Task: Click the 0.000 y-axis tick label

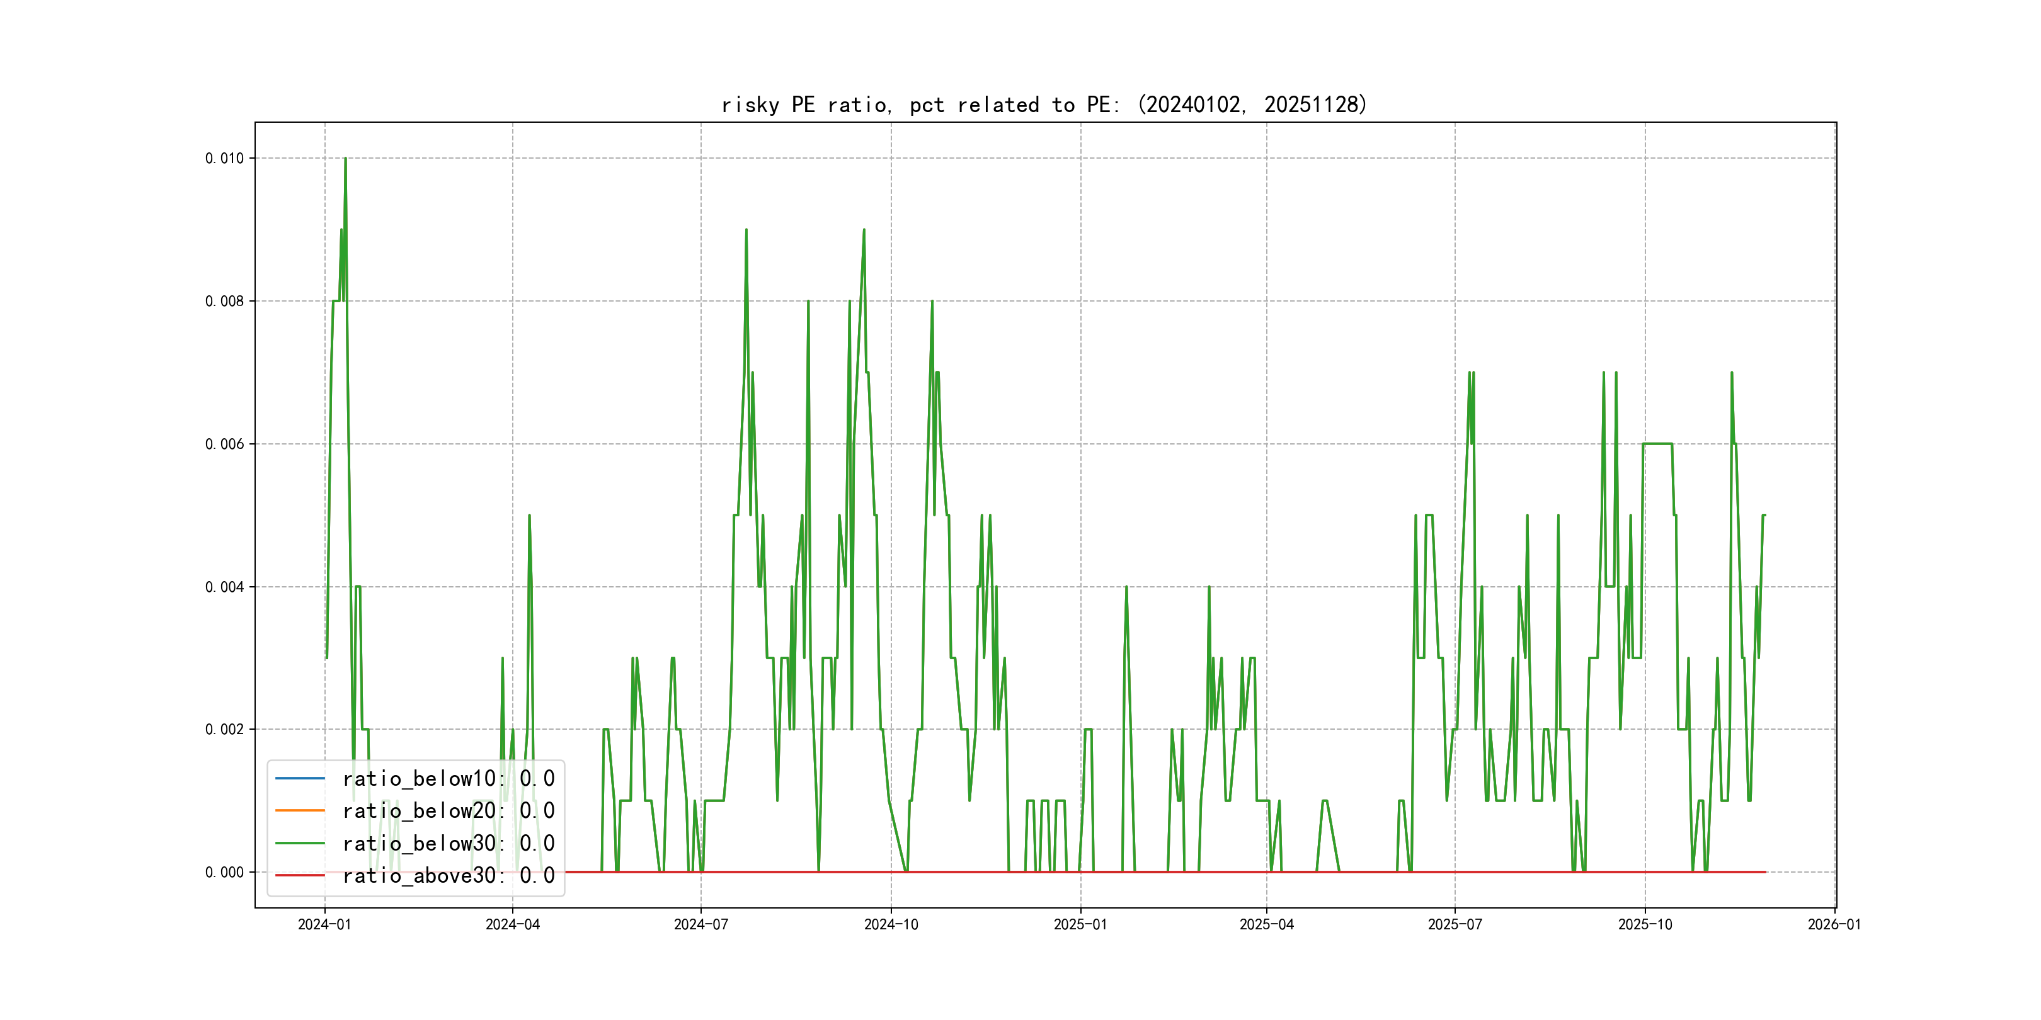Action: (224, 873)
